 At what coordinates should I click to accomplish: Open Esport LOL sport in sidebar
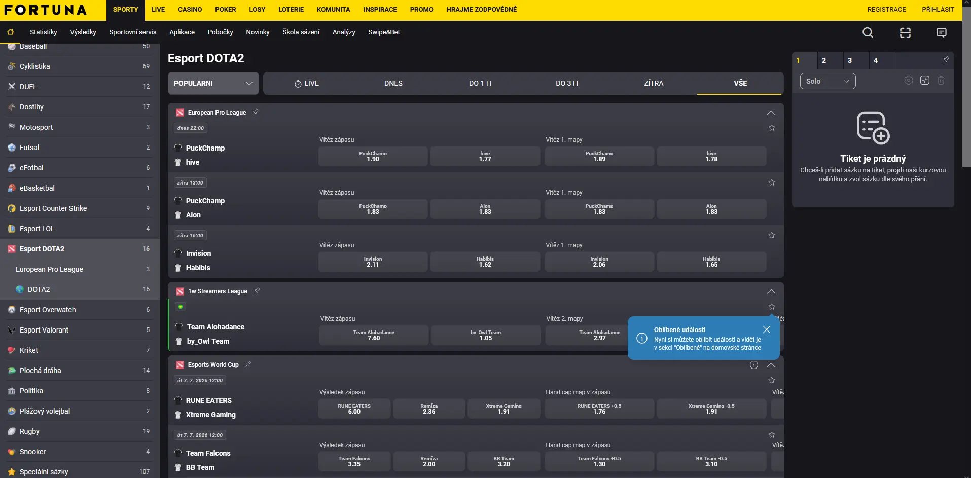(x=80, y=229)
